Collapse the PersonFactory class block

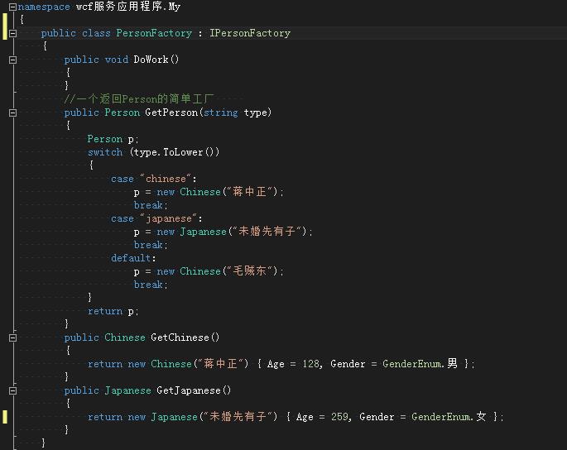(12, 33)
